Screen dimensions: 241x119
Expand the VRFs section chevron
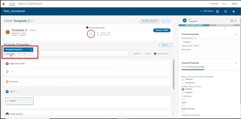(x=17, y=92)
